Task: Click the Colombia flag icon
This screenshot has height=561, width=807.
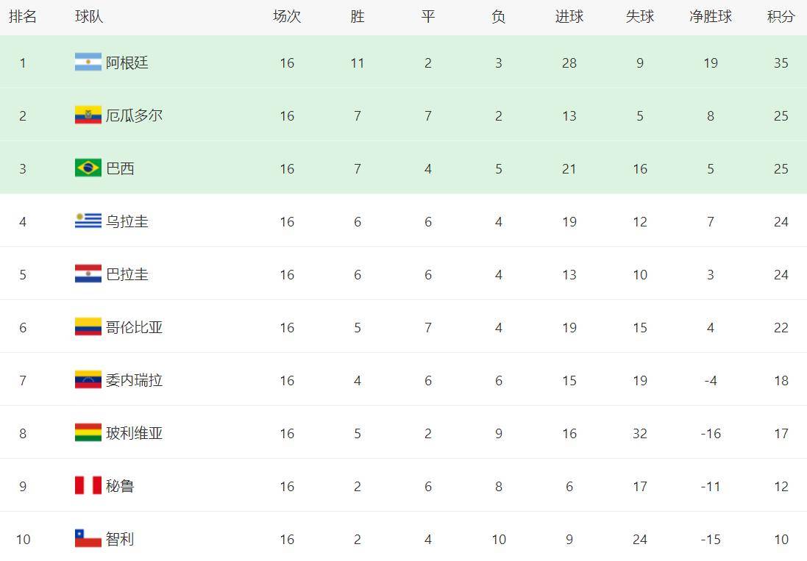Action: [x=88, y=327]
